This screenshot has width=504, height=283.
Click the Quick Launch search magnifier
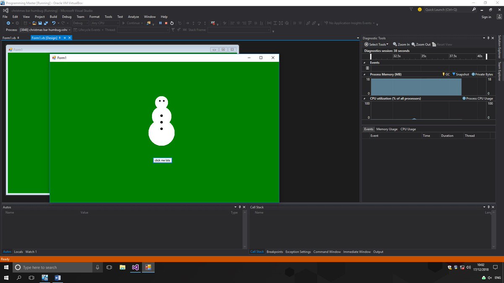point(474,10)
